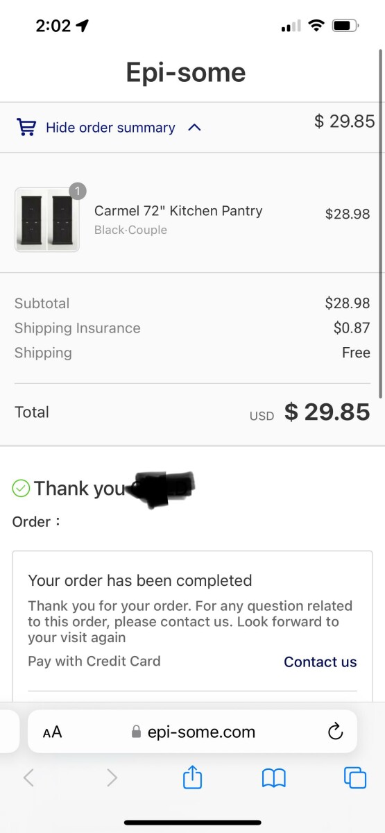Click the Contact us link
This screenshot has width=385, height=833.
pyautogui.click(x=320, y=662)
